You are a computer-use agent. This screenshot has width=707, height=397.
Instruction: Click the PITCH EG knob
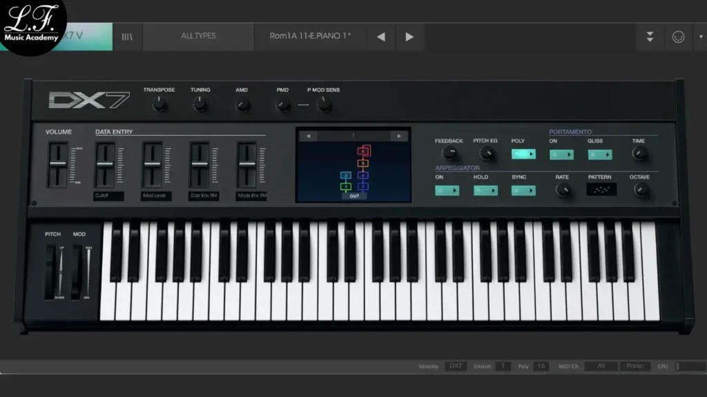coord(485,154)
